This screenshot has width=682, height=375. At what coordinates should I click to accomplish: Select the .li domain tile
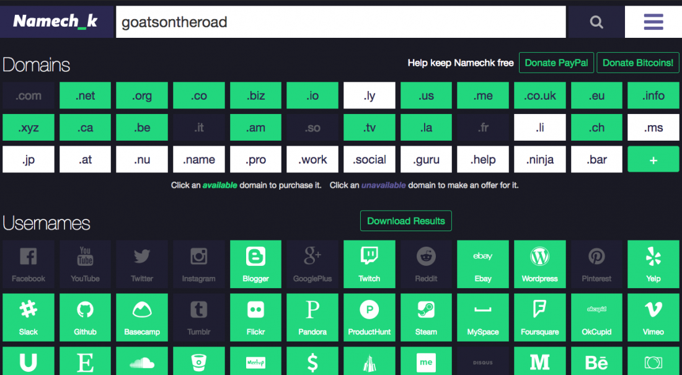pos(540,128)
